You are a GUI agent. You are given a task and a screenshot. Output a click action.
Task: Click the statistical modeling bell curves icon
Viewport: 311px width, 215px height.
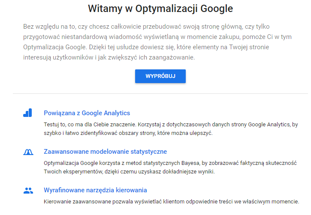28,152
